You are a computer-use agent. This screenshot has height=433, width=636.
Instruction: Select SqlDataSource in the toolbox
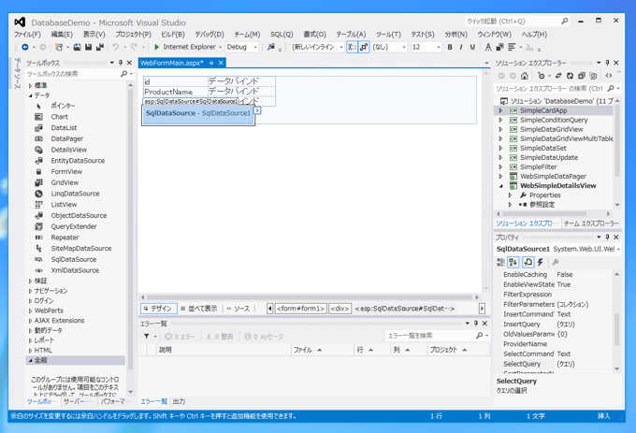click(x=73, y=259)
